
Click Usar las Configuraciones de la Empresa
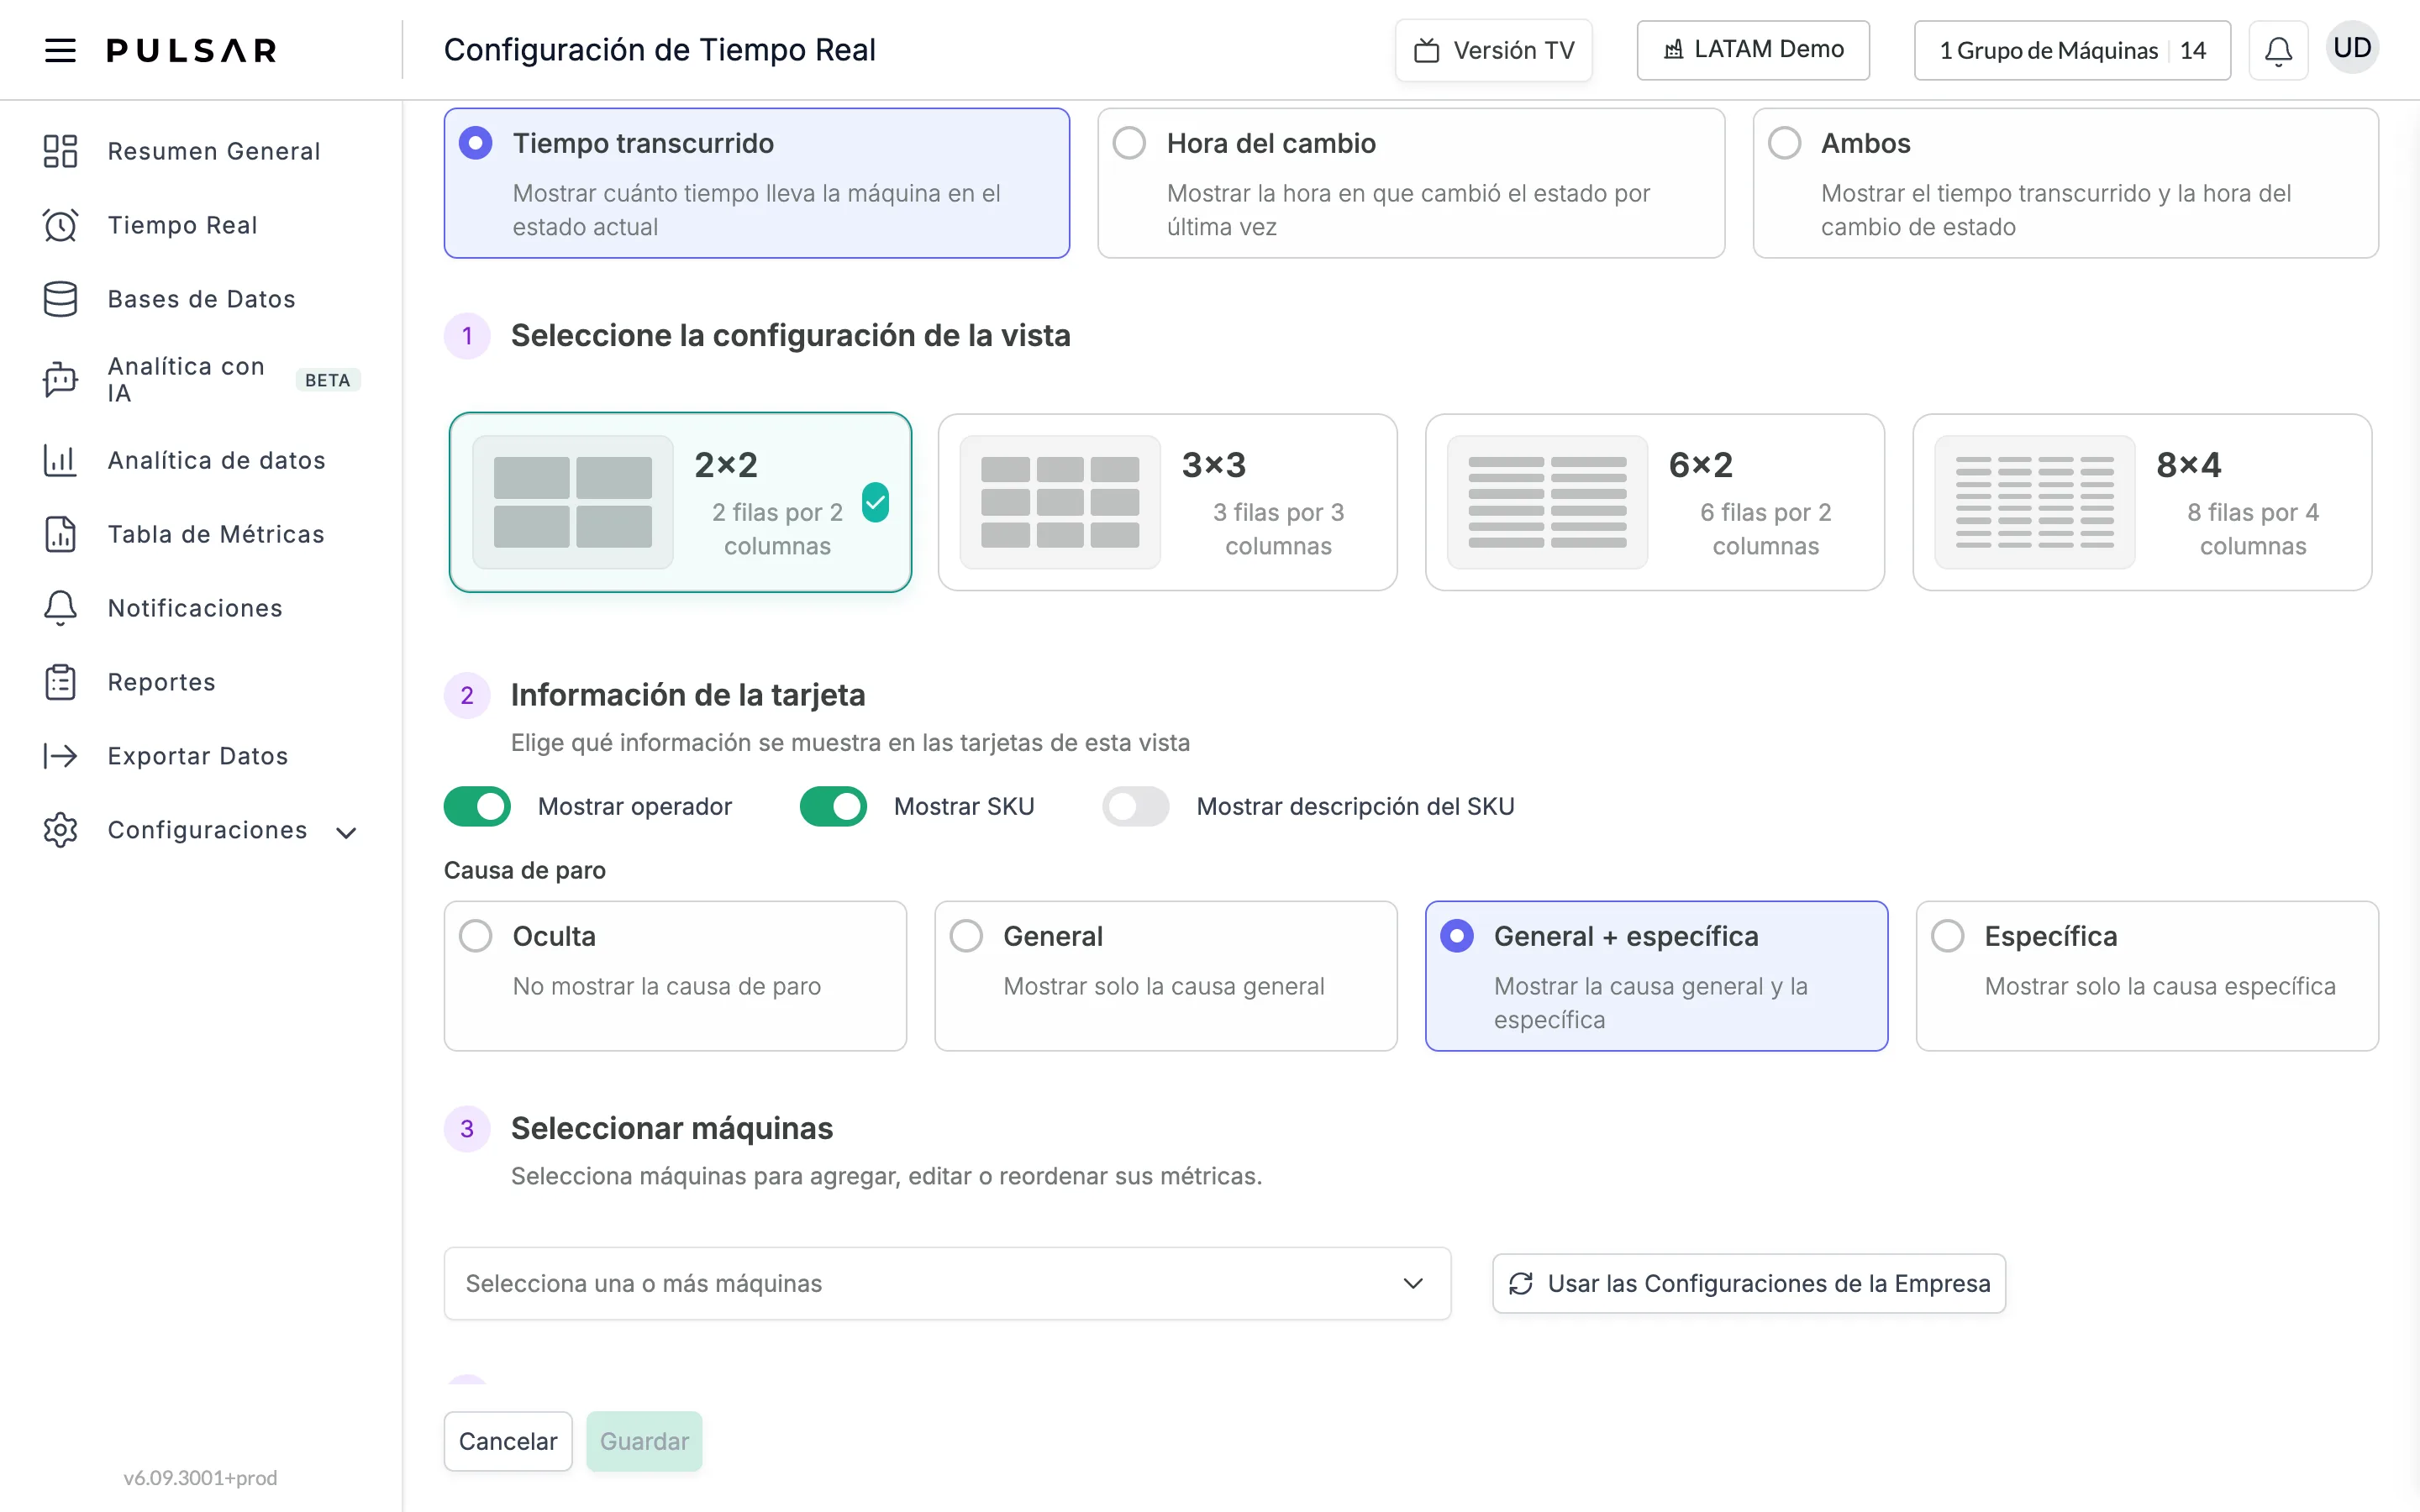pos(1749,1283)
